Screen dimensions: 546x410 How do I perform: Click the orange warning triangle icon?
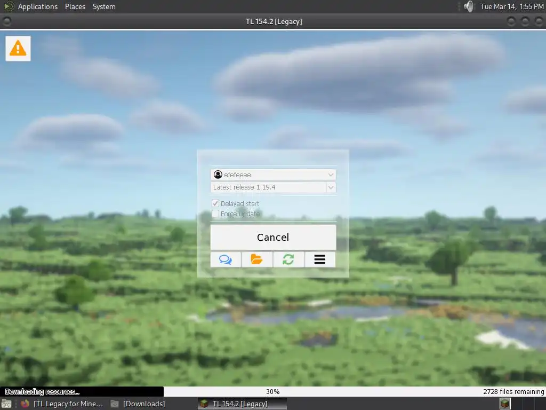tap(18, 49)
